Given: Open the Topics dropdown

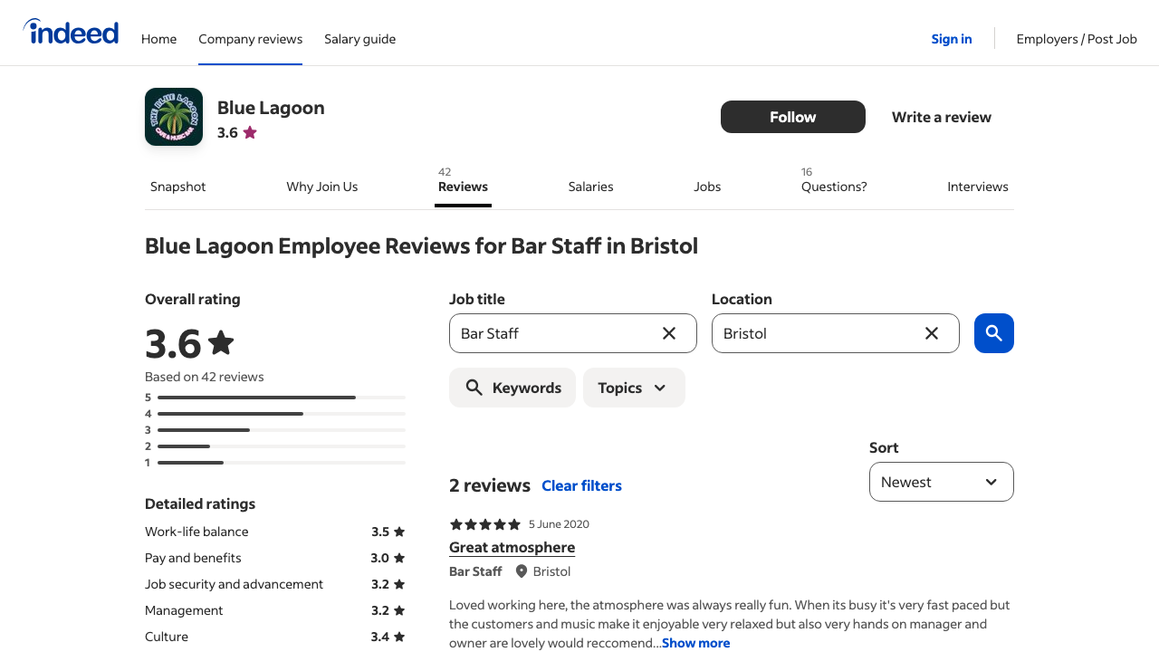Looking at the screenshot, I should click(x=633, y=388).
